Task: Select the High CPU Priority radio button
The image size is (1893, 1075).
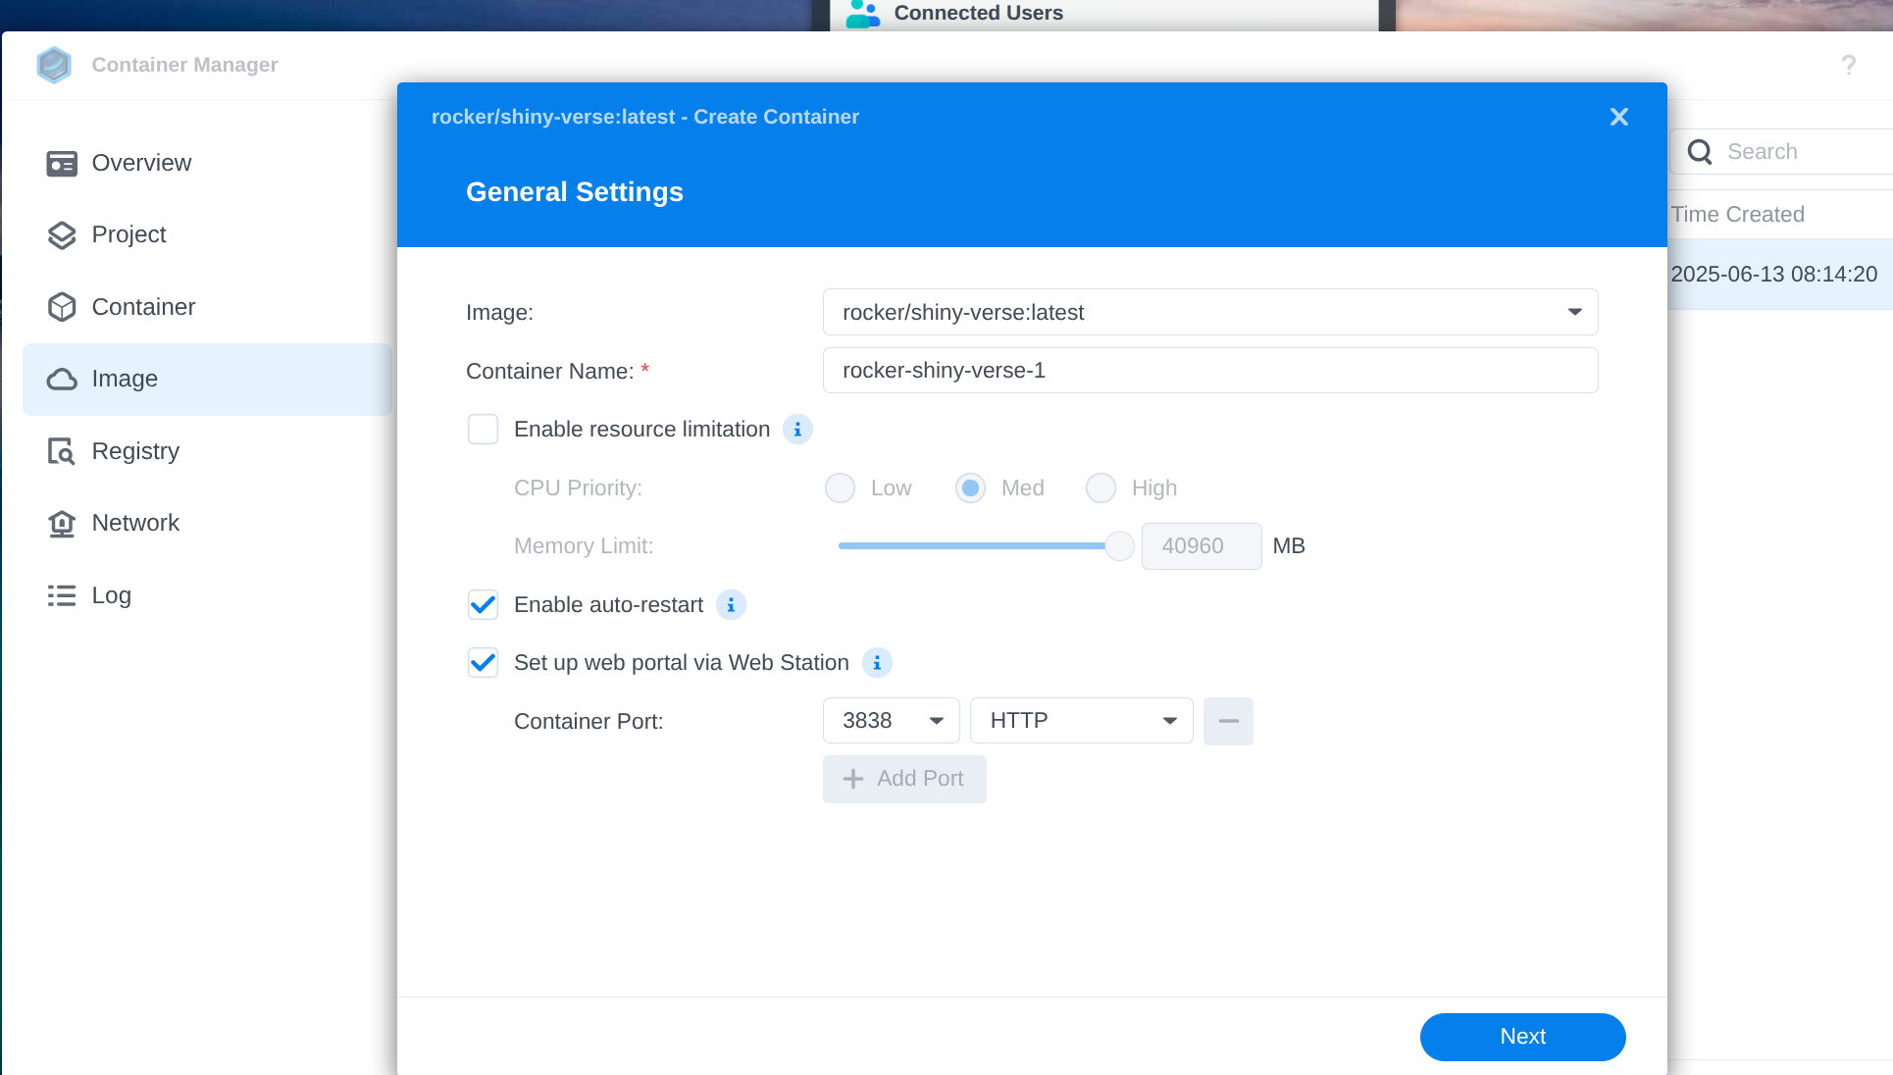Action: pos(1100,487)
